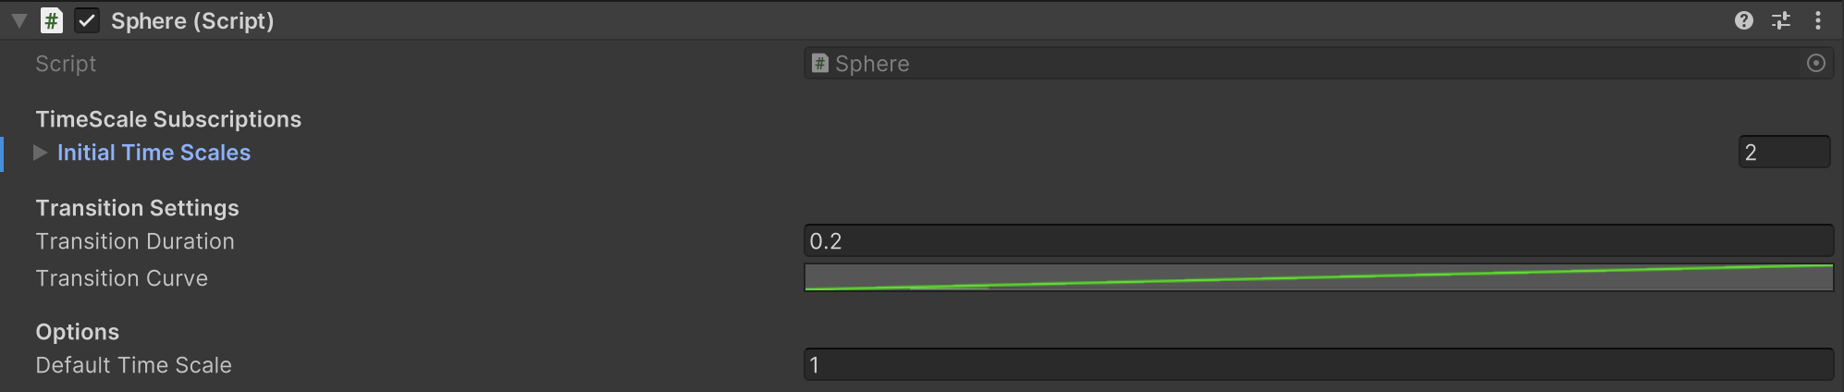Image resolution: width=1844 pixels, height=392 pixels.
Task: Click the script icon beside Sphere reference
Action: (x=820, y=63)
